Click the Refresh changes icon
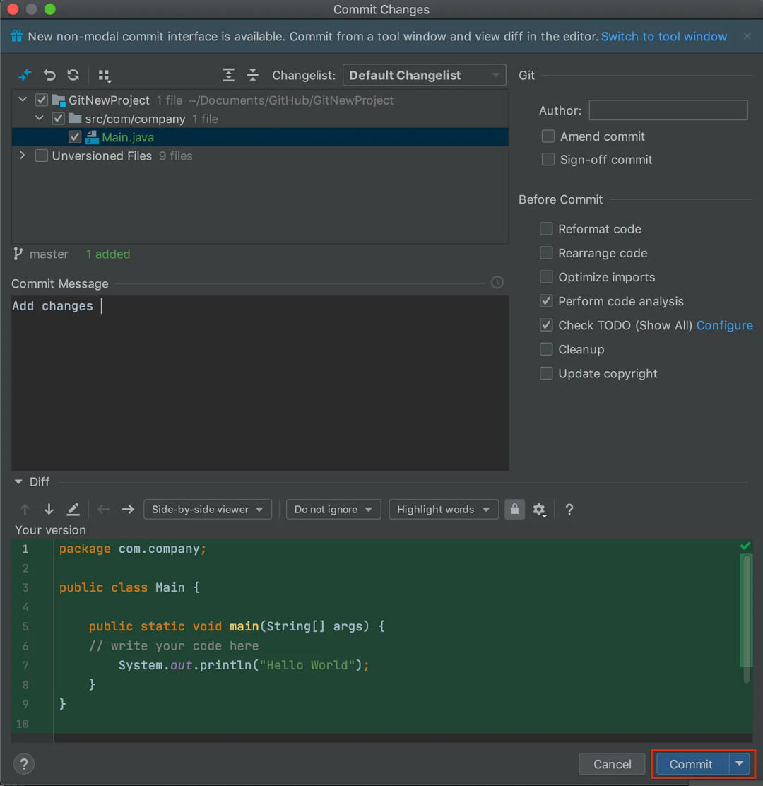This screenshot has width=763, height=786. 73,75
